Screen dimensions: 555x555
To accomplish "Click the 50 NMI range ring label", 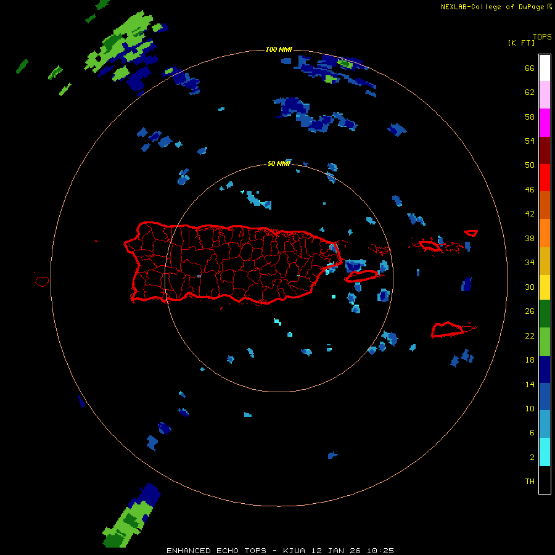I will point(279,163).
